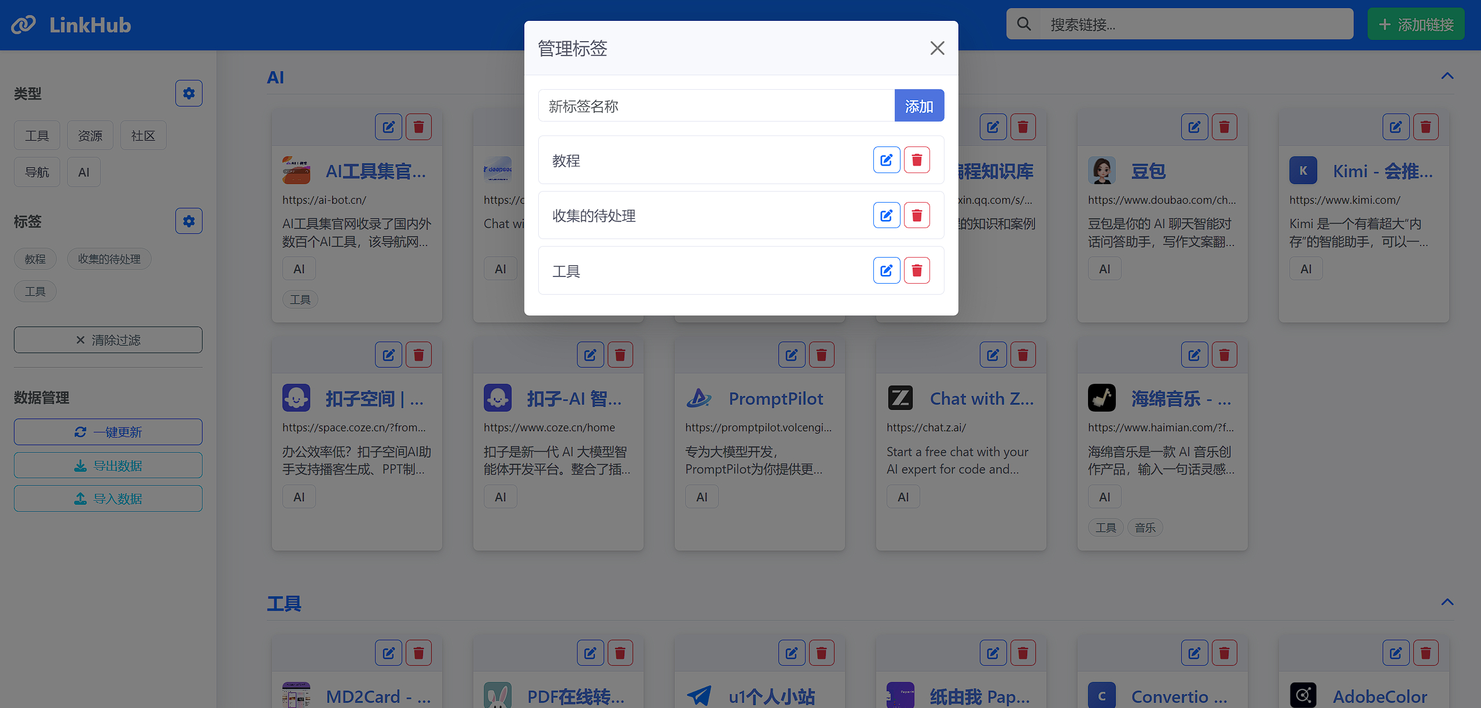Edit the Kimi card
The image size is (1481, 708).
(1396, 127)
